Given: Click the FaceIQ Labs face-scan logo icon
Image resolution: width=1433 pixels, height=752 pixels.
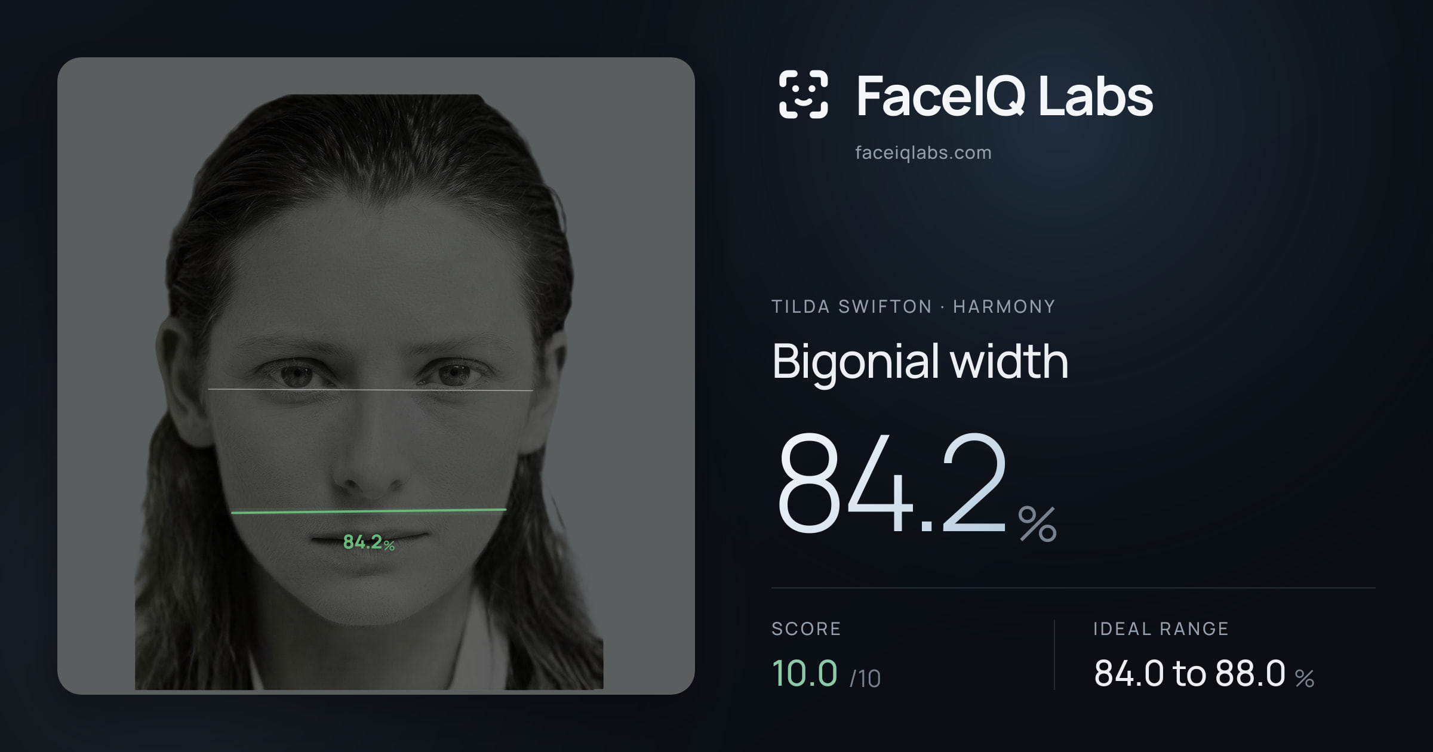Looking at the screenshot, I should 803,94.
